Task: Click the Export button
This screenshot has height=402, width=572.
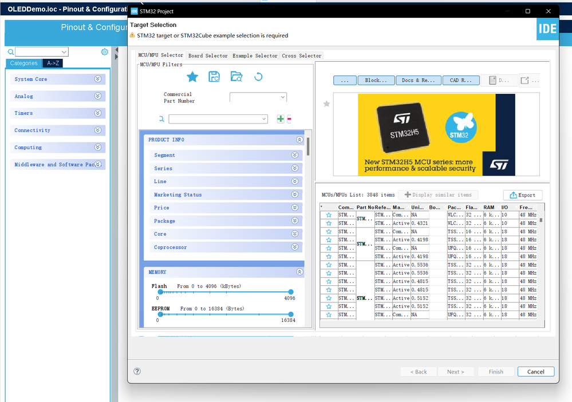Action: [523, 195]
